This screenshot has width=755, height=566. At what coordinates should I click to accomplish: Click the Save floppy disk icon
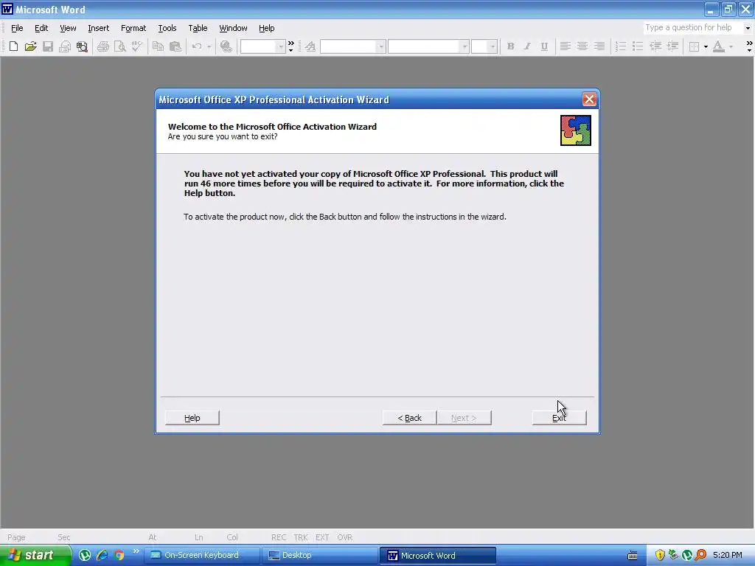pos(48,46)
